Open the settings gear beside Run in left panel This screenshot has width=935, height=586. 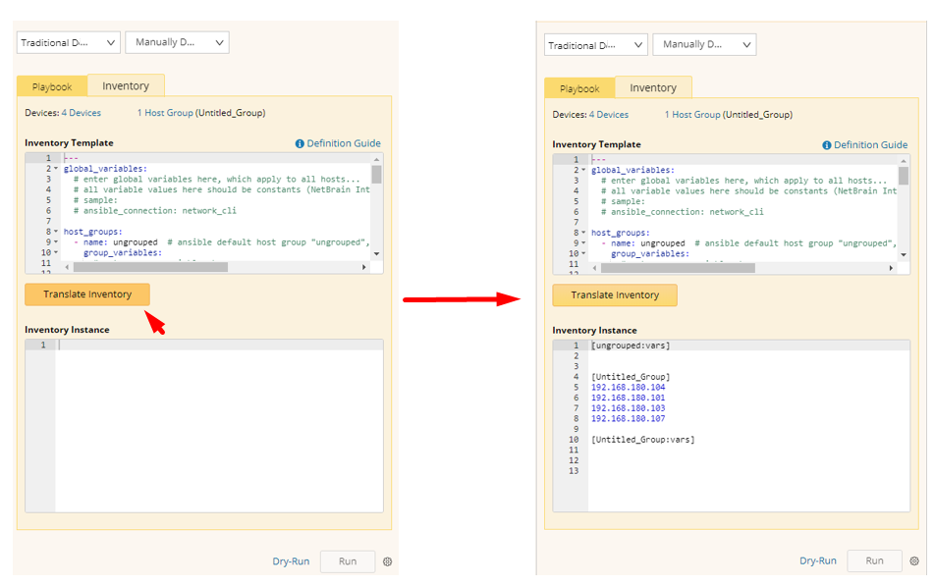pyautogui.click(x=388, y=561)
